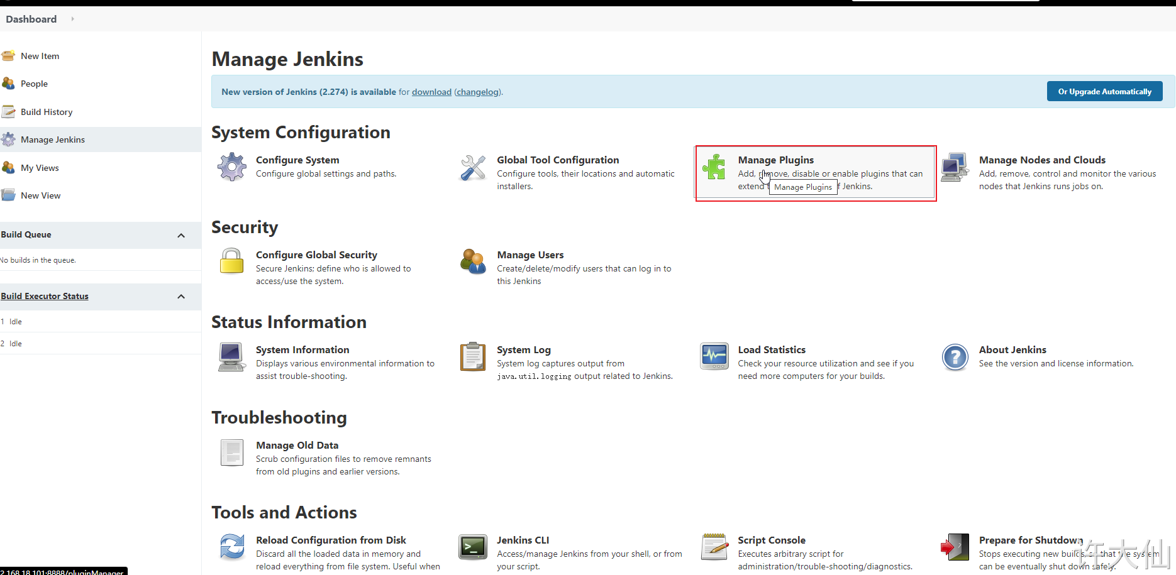Open My Views in the sidebar
1176x575 pixels.
pyautogui.click(x=40, y=168)
